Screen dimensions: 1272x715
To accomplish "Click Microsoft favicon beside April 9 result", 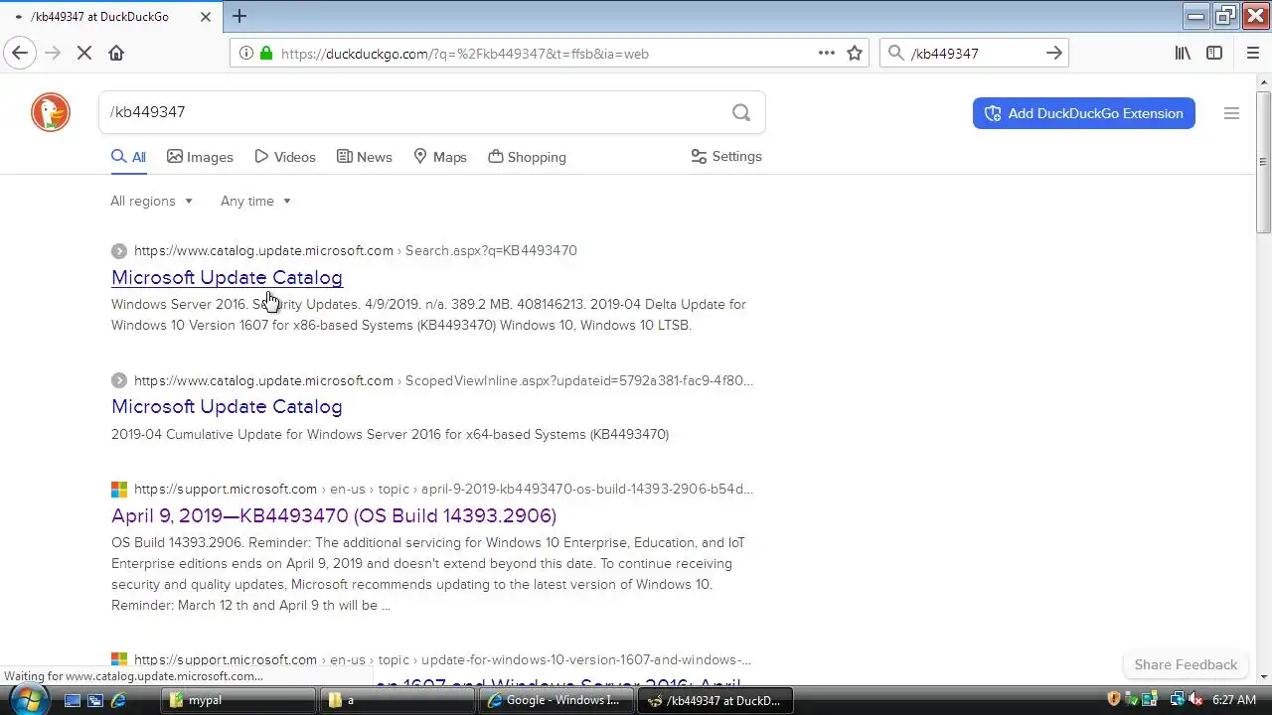I will pos(119,490).
